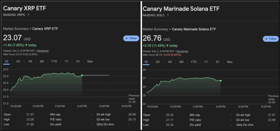Click Disclaimer link under Solana ETF price
280x131 pixels.
coord(182,51)
